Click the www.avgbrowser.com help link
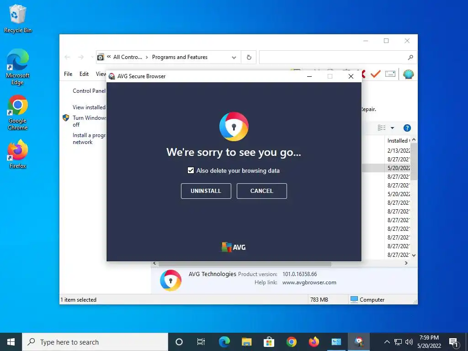This screenshot has width=468, height=351. 309,282
